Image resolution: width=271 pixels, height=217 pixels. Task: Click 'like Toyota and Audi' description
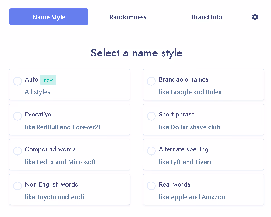coord(54,197)
